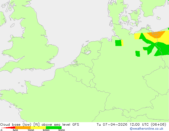The height and width of the screenshot is (131, 169).
Task: Click the green 2000-3000 ft legend swatch
Action: pos(54,128)
